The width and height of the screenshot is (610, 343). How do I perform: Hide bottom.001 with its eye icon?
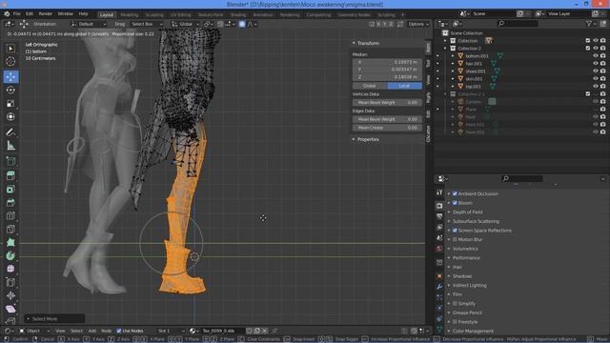click(x=595, y=55)
